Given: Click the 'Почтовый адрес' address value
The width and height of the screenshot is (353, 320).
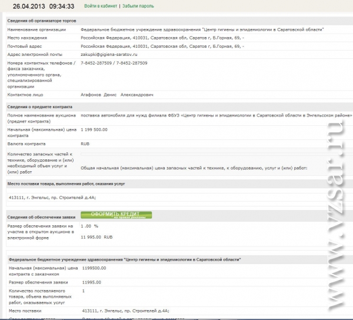Looking at the screenshot, I should click(162, 46).
